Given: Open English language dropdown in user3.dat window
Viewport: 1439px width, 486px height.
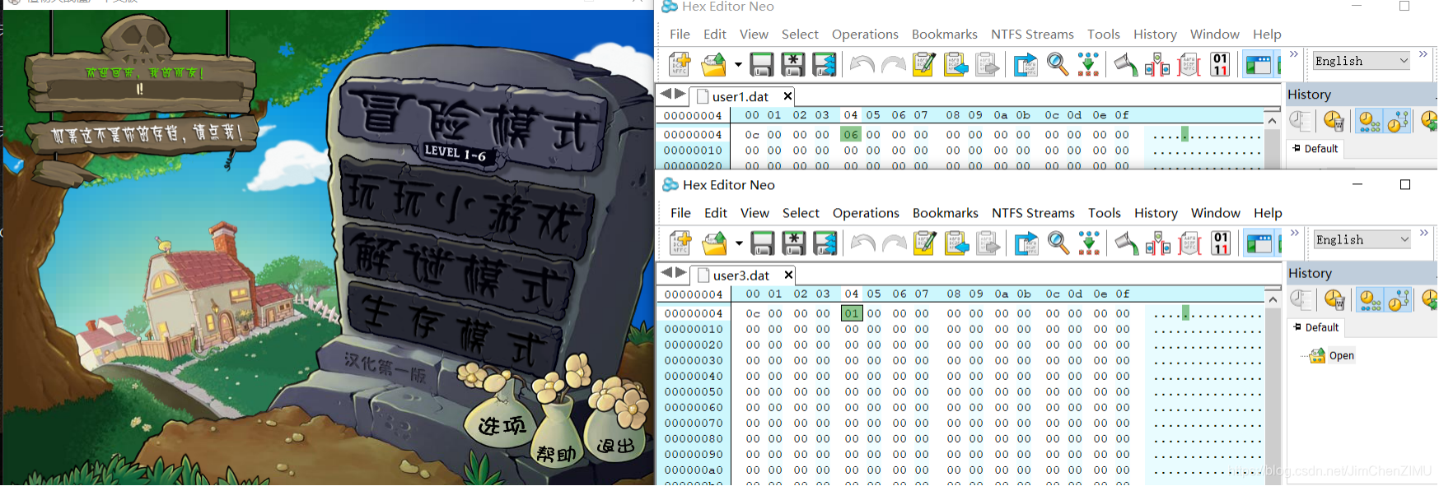Looking at the screenshot, I should (1362, 239).
